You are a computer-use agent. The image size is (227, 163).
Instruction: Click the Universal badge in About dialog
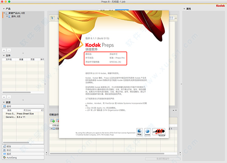click(148, 132)
